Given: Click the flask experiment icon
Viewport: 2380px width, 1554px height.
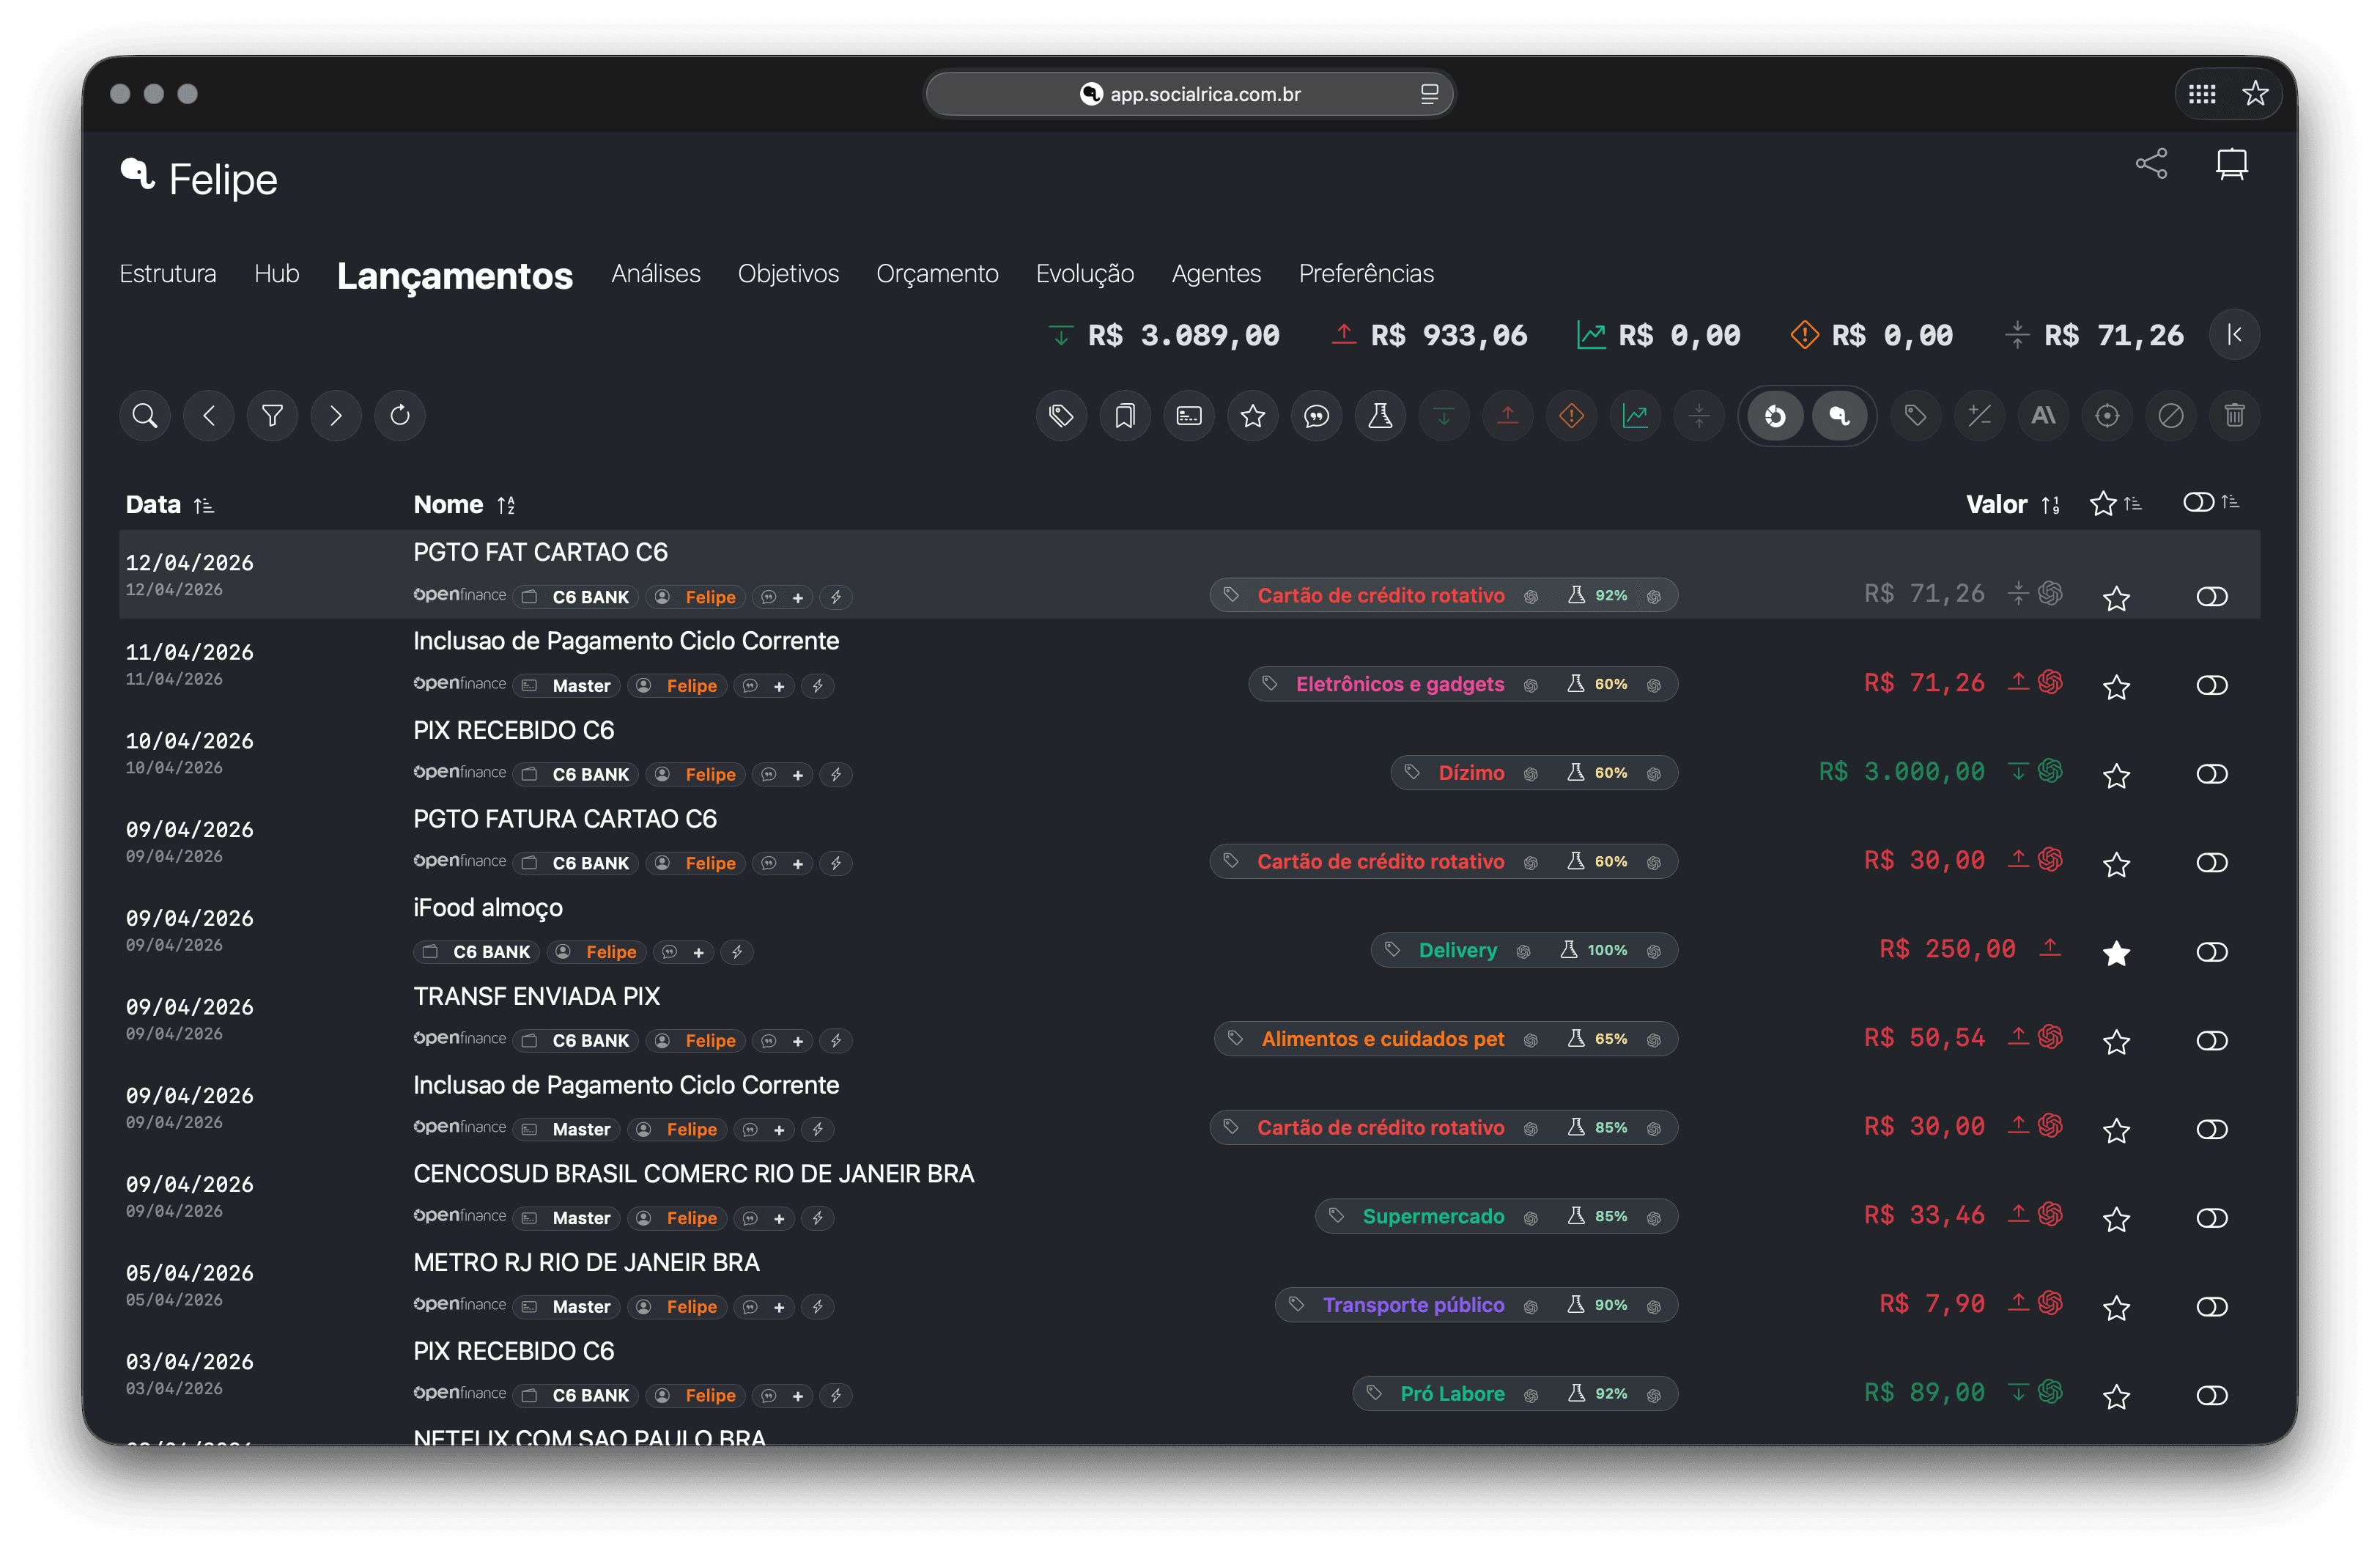Looking at the screenshot, I should [x=1380, y=416].
